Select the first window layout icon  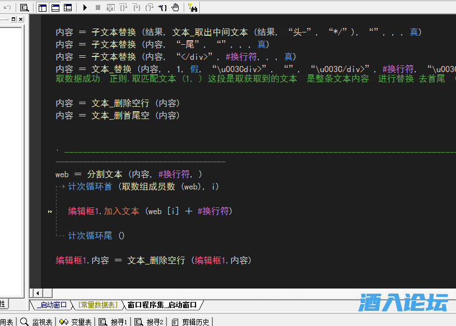(43, 7)
